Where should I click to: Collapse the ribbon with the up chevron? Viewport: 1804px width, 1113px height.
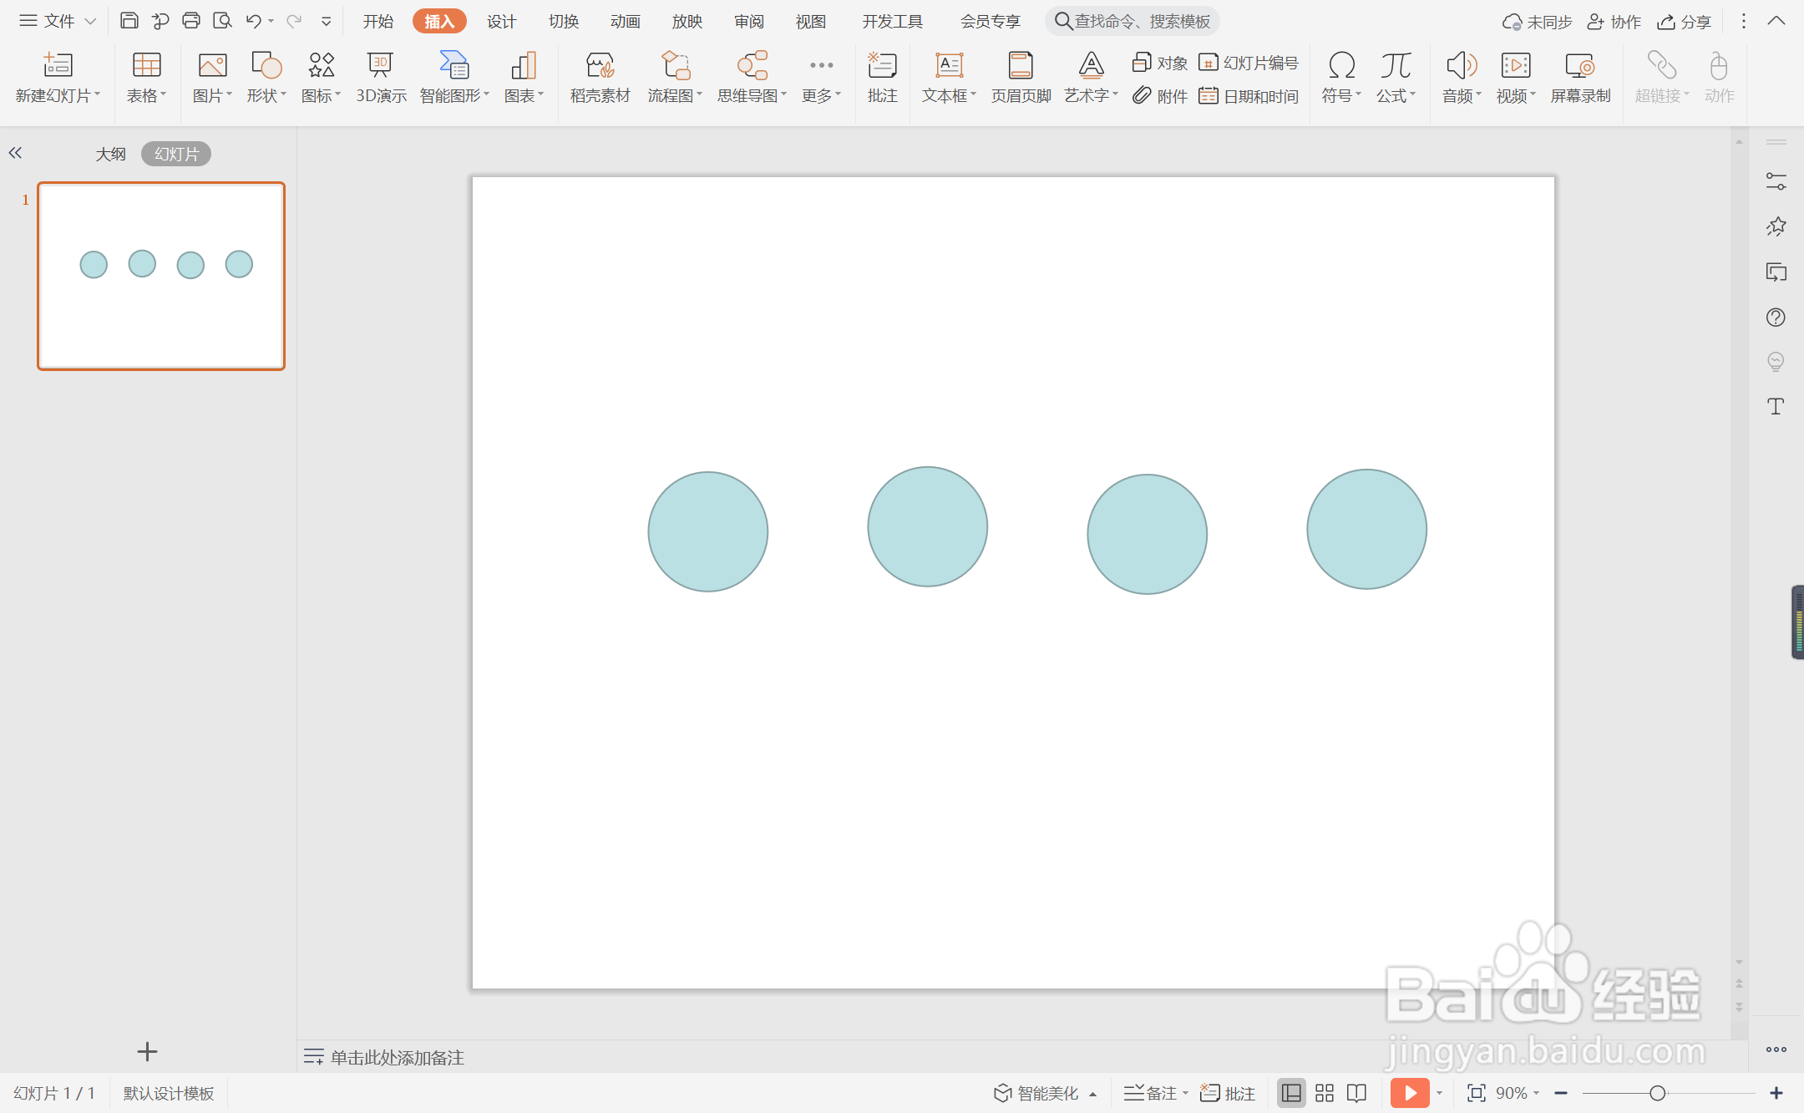[1776, 21]
